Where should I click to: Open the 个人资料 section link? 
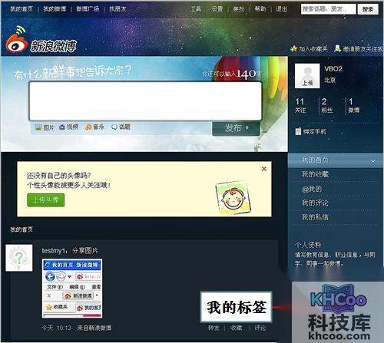(308, 245)
